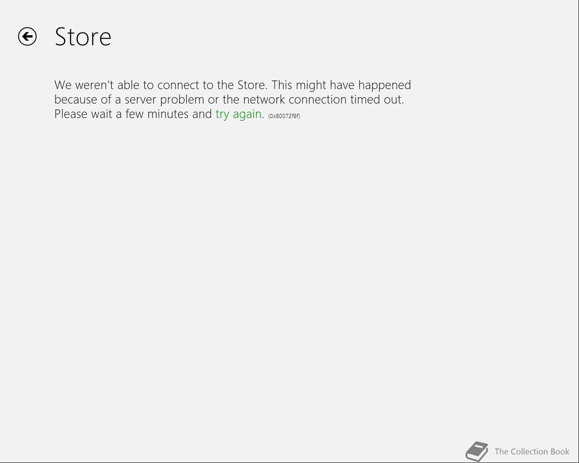Click the words "server problem" in the message
Screen dimensions: 579x463
coord(165,99)
